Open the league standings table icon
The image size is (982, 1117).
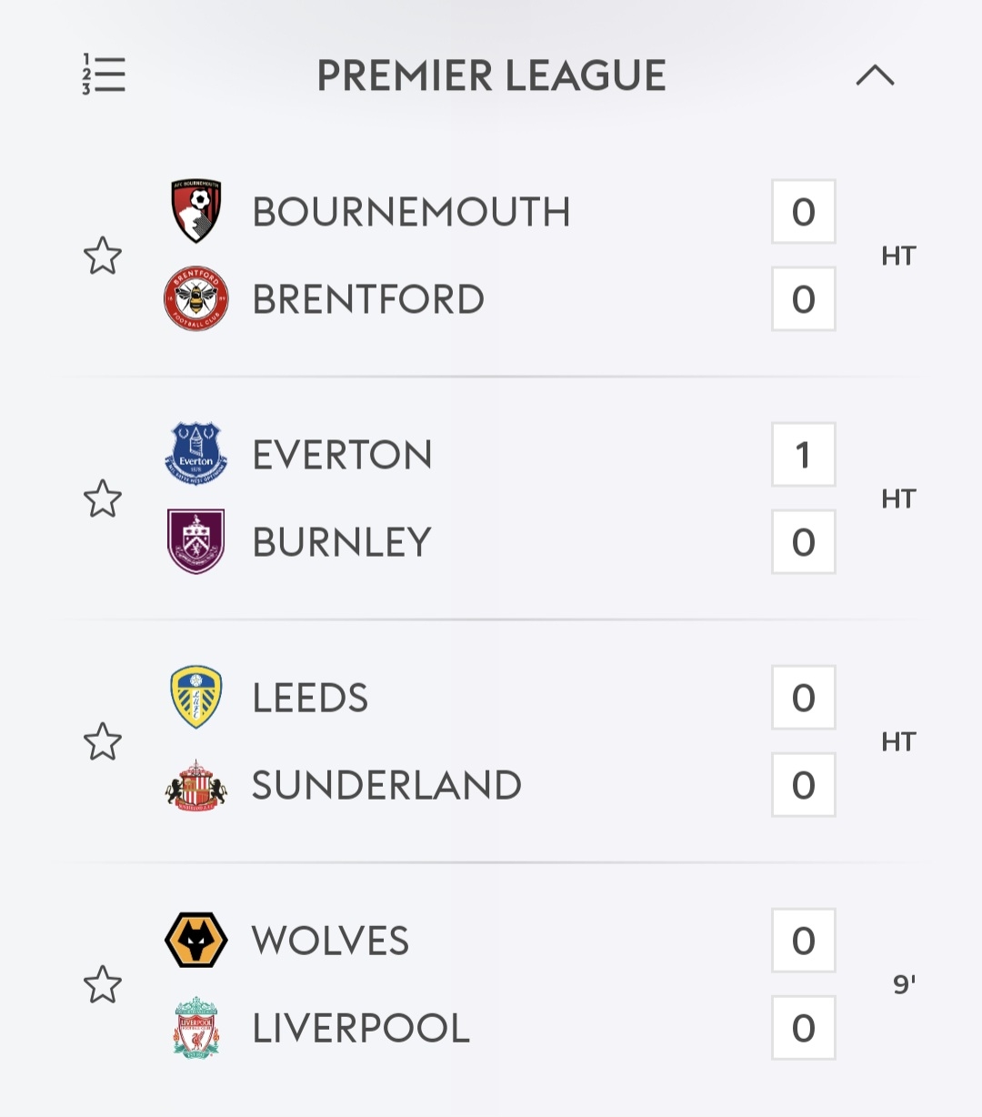pos(104,75)
